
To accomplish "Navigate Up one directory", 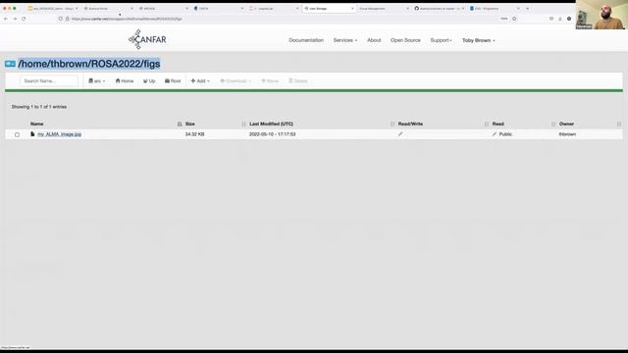I will (149, 80).
